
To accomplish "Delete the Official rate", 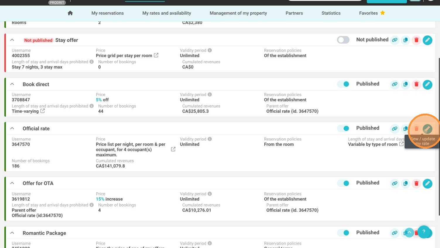I will click(x=416, y=129).
